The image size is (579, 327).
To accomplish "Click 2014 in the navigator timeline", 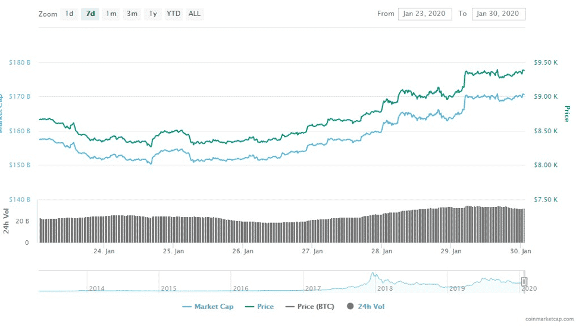I will point(96,288).
